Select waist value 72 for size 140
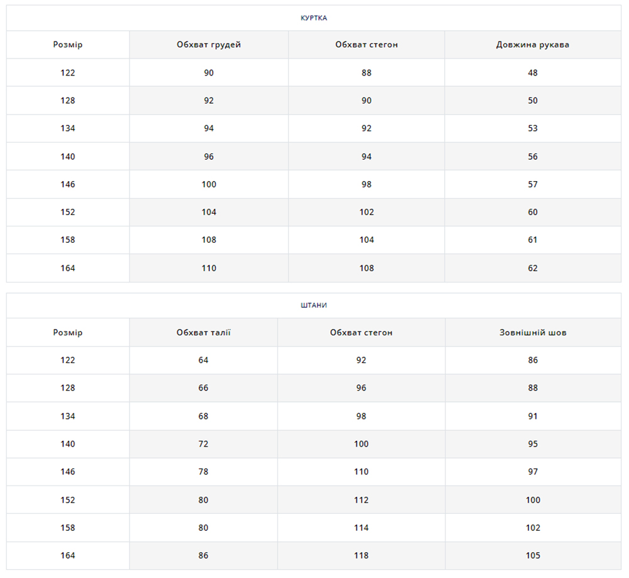The height and width of the screenshot is (578, 629). coord(203,444)
